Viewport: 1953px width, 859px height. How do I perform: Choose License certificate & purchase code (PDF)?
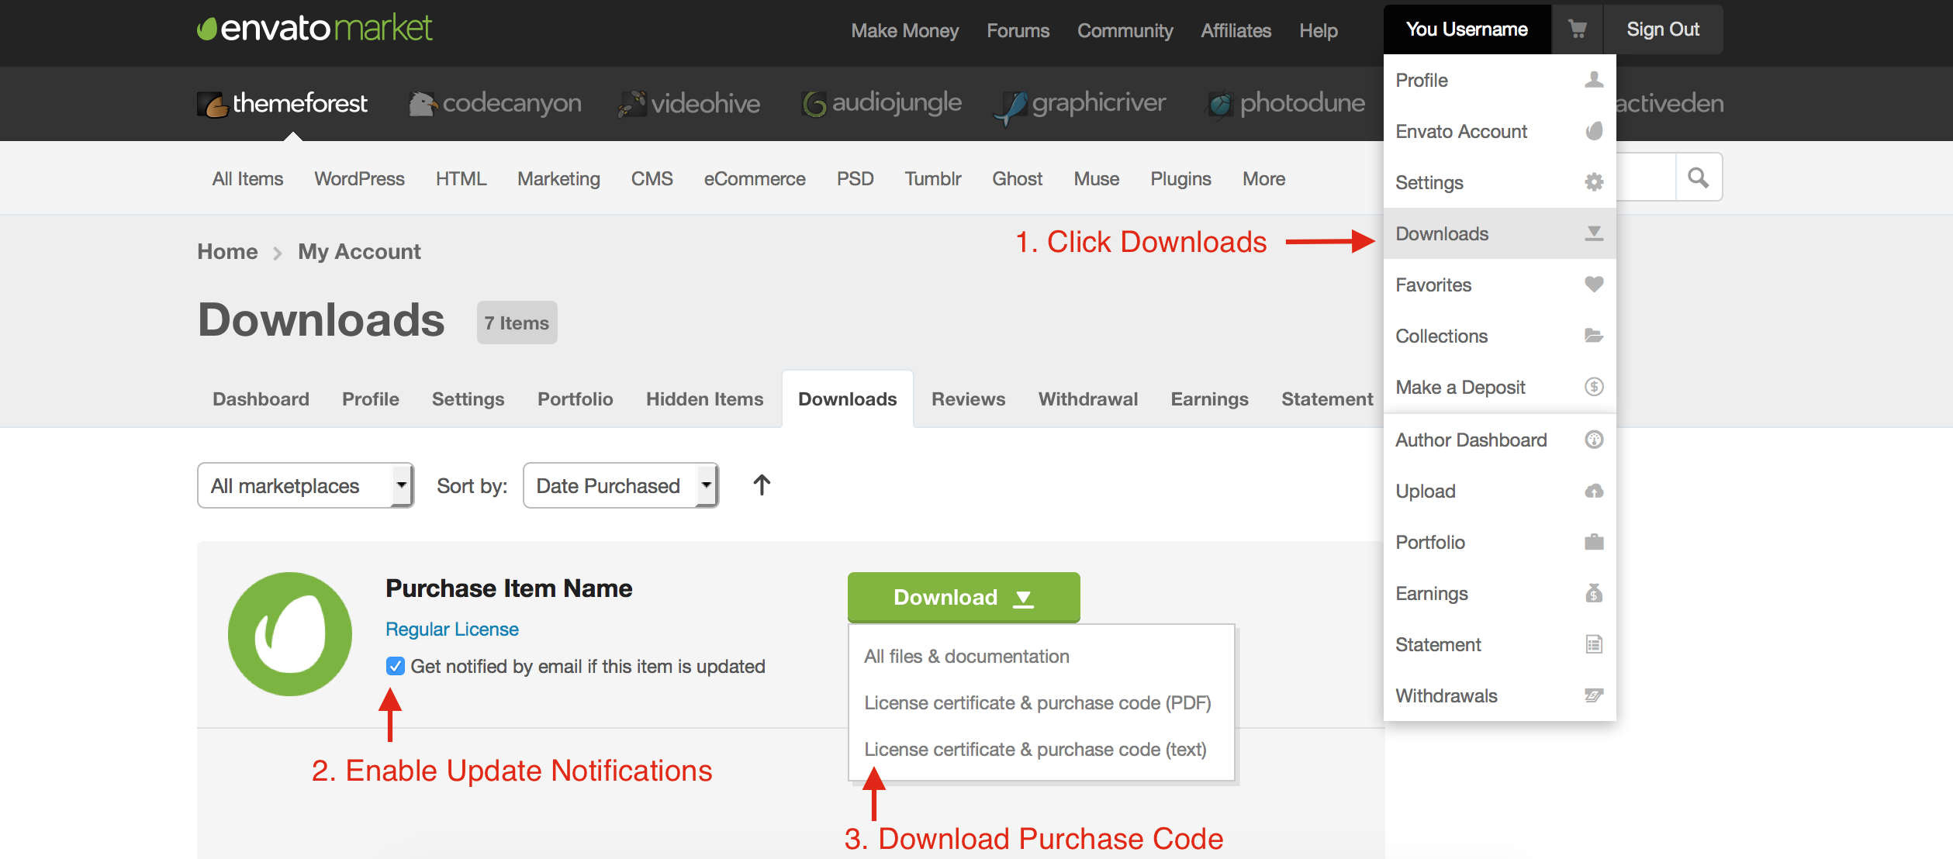(x=1038, y=703)
